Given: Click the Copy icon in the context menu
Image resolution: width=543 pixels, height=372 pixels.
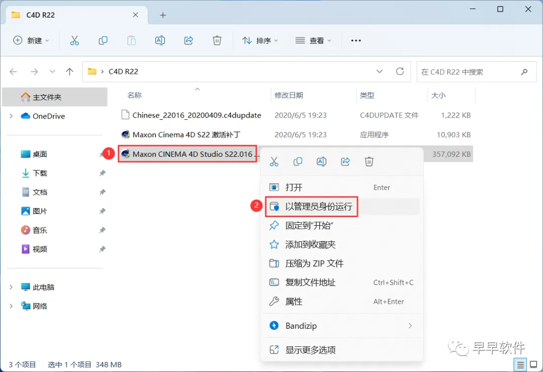Looking at the screenshot, I should tap(298, 161).
